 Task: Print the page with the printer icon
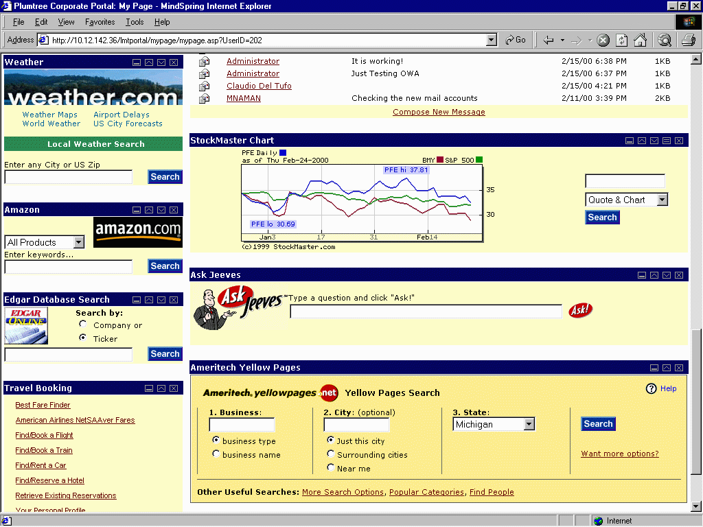(689, 40)
